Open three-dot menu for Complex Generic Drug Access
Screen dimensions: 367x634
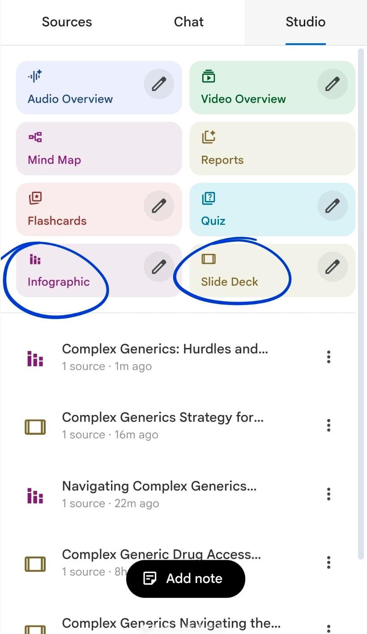tap(329, 562)
